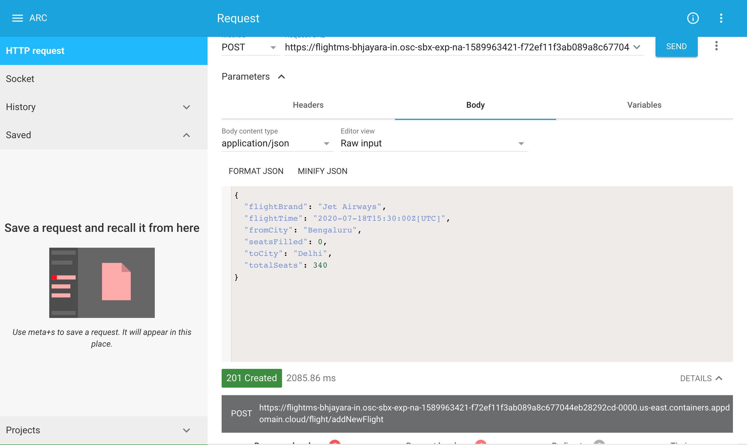Click inside the JSON body editor
747x445 pixels.
tap(481, 315)
